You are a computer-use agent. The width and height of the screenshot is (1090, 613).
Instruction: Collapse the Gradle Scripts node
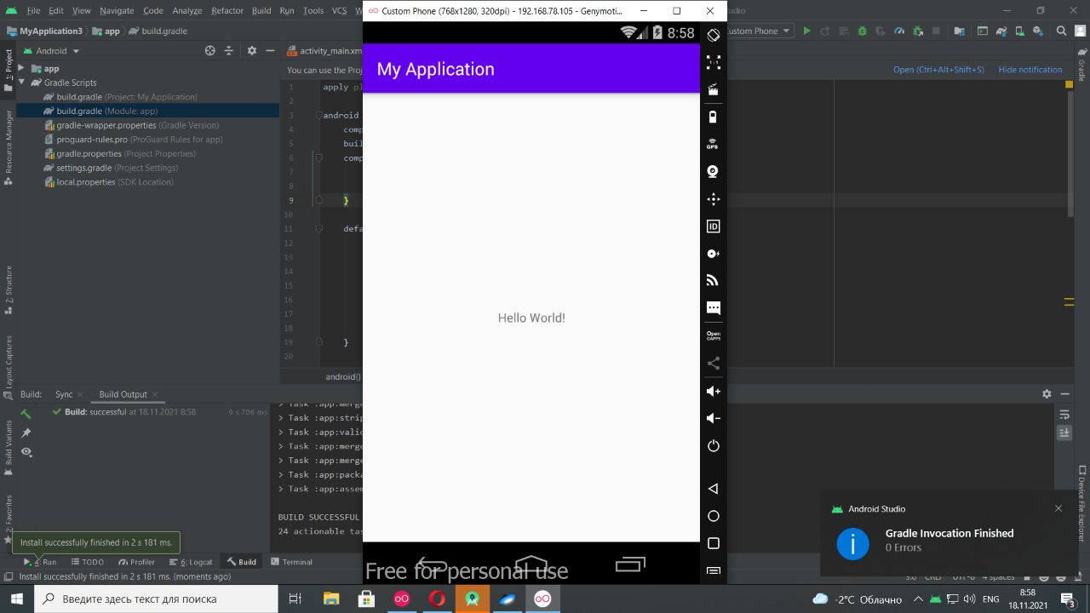tap(21, 83)
